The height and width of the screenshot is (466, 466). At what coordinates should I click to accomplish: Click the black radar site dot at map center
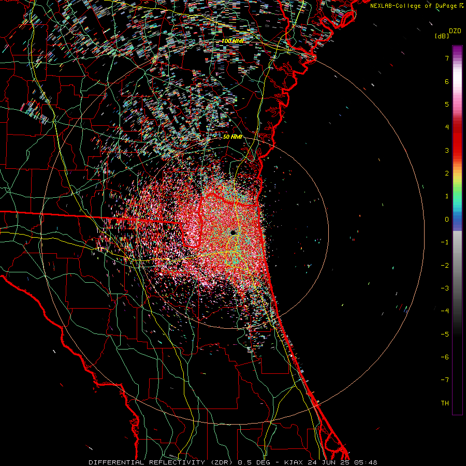tap(233, 232)
